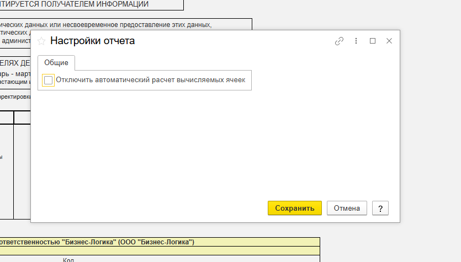Click the Отмена button
This screenshot has width=461, height=262.
click(x=347, y=208)
